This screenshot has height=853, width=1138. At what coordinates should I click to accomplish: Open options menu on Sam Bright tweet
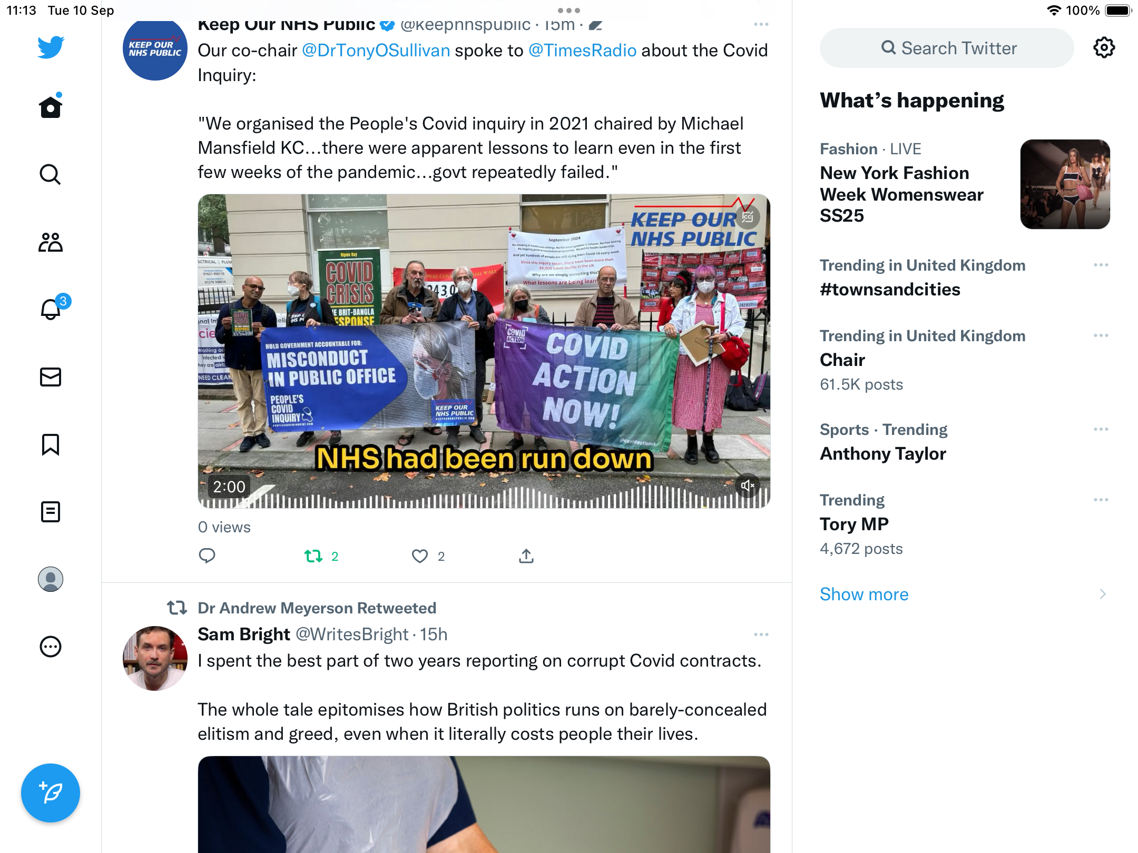click(761, 634)
